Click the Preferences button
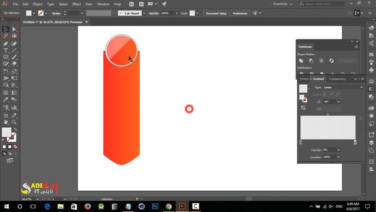The image size is (376, 212). [x=240, y=13]
